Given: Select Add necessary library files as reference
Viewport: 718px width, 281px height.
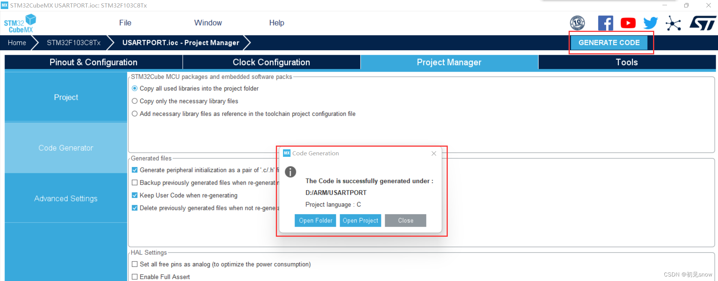Looking at the screenshot, I should tap(135, 114).
